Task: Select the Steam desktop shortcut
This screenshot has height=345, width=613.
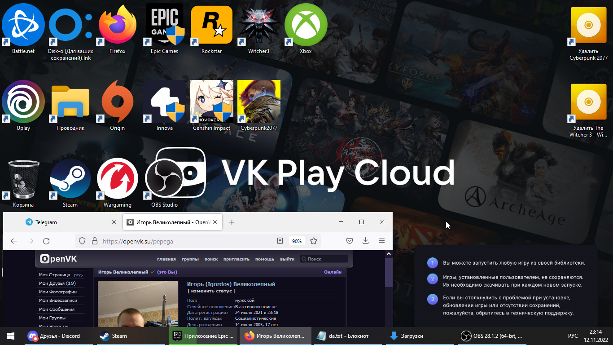Action: click(x=70, y=183)
